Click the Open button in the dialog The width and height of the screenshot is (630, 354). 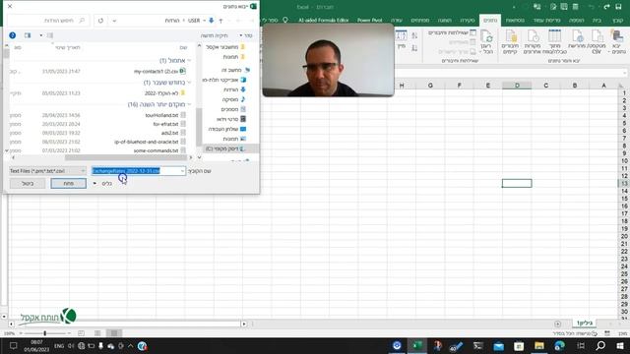(x=68, y=184)
